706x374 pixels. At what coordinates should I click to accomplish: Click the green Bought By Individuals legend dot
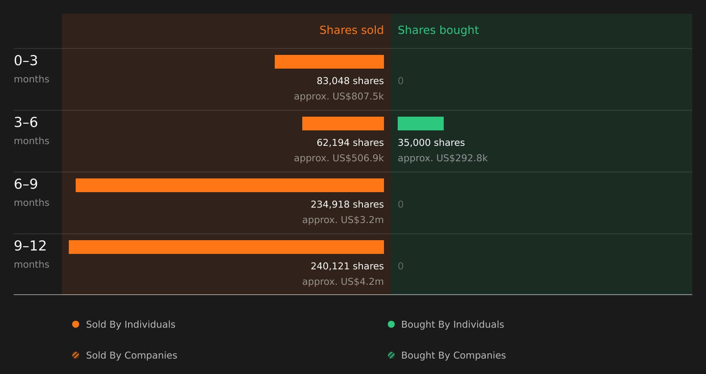pos(391,324)
